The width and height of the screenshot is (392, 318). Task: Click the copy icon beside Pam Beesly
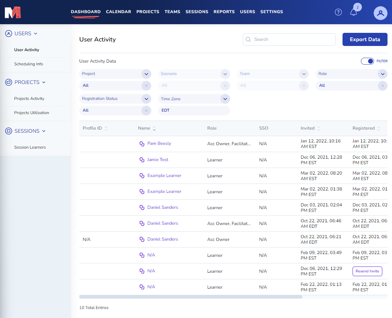point(142,143)
